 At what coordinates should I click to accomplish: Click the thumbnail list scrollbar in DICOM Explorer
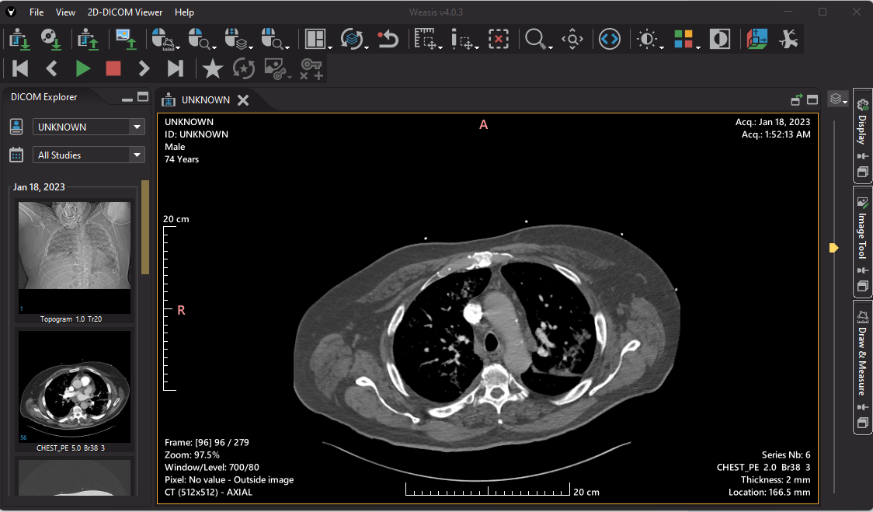point(145,228)
